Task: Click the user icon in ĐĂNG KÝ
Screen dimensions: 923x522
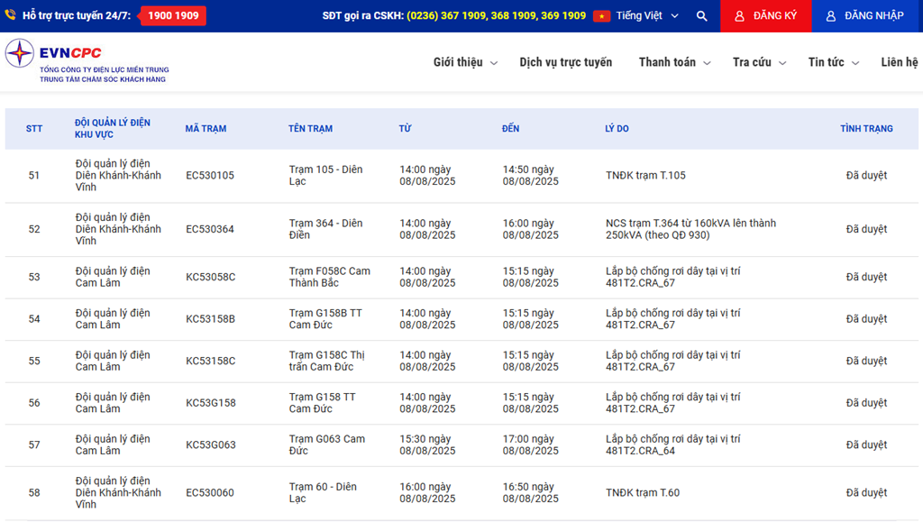Action: tap(739, 16)
